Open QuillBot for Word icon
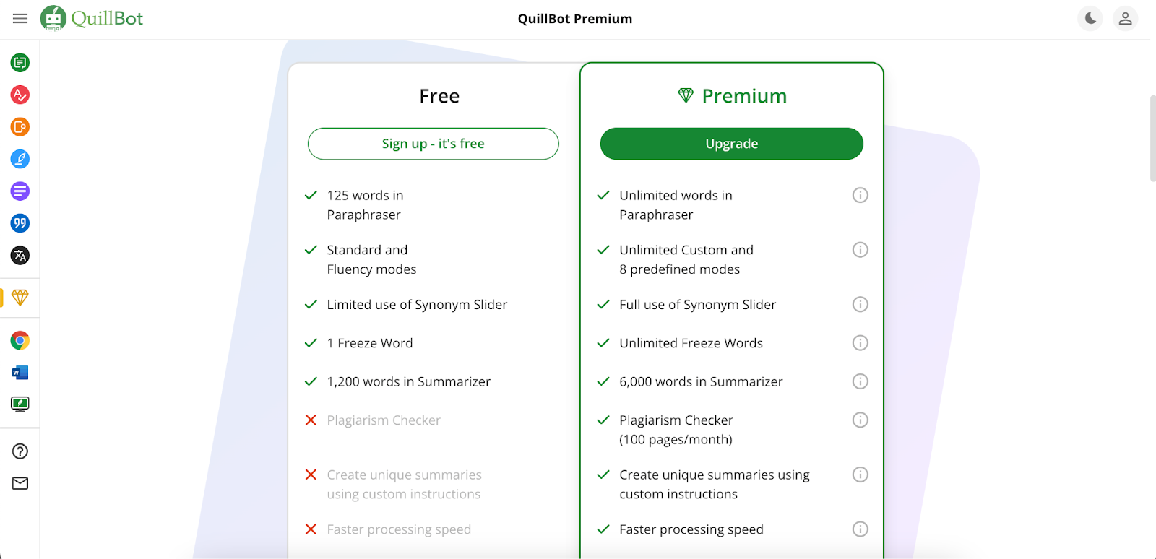1156x559 pixels. coord(20,373)
